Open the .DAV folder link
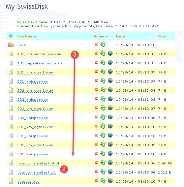Image resolution: width=184 pixels, height=187 pixels. tap(22, 45)
